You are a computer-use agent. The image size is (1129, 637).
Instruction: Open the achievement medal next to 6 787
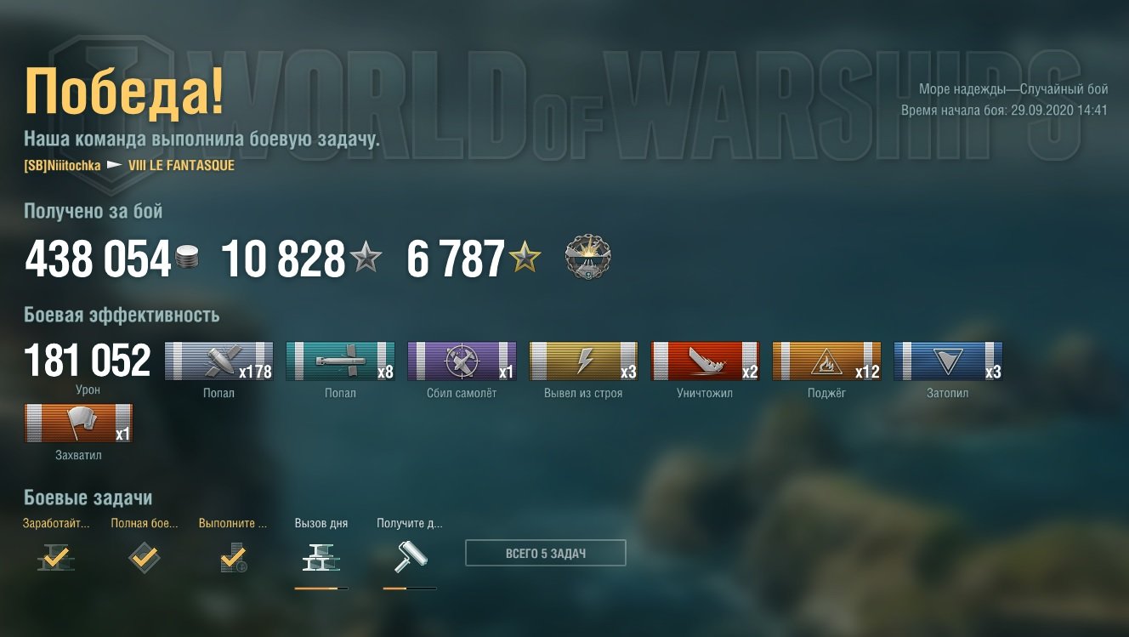587,257
